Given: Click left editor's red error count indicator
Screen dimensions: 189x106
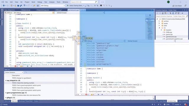Looking at the screenshot, I should pos(16,66).
